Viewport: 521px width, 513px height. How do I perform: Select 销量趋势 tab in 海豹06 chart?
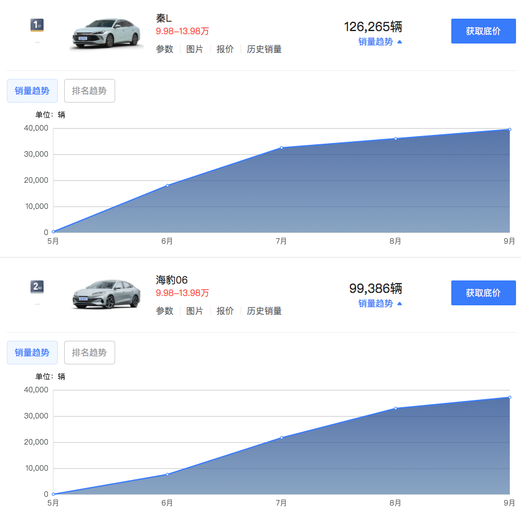(x=32, y=353)
